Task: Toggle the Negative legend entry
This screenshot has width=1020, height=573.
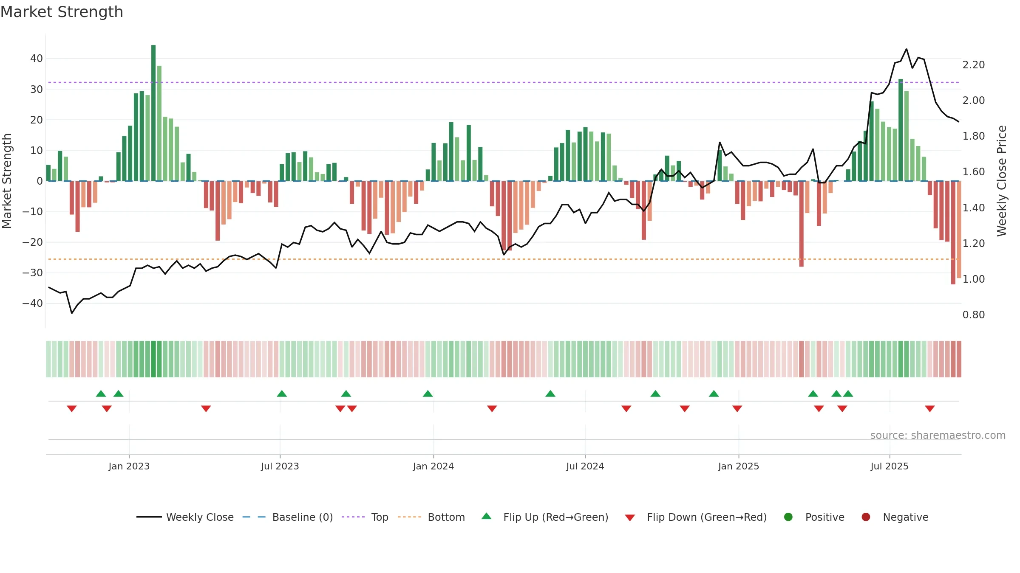Action: tap(895, 517)
